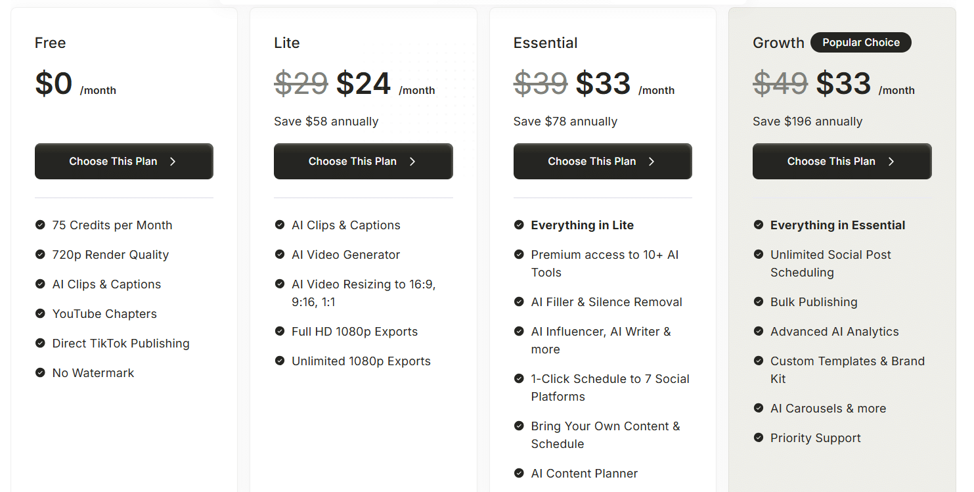Click checkmark icon next to Priority Support

coord(759,437)
